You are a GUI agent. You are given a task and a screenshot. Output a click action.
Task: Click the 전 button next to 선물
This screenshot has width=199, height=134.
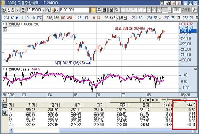tap(23, 10)
